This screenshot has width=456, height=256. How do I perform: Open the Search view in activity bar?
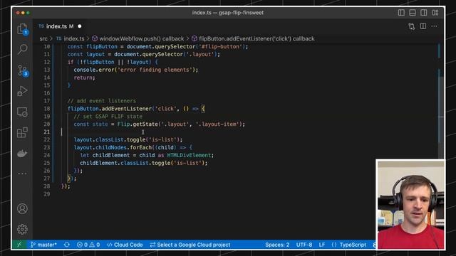[x=22, y=49]
